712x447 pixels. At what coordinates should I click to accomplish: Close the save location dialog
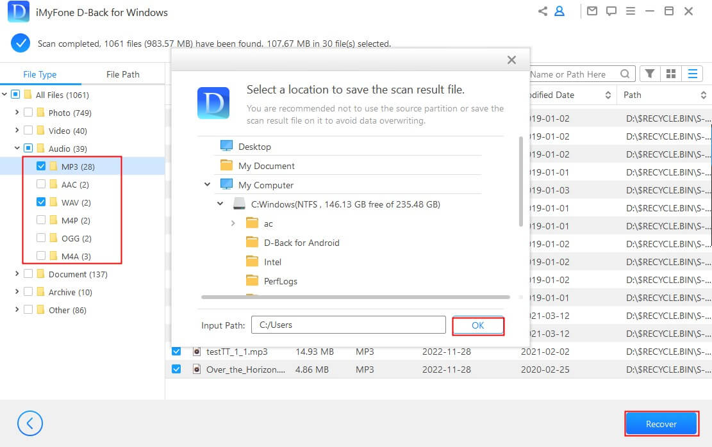(512, 60)
